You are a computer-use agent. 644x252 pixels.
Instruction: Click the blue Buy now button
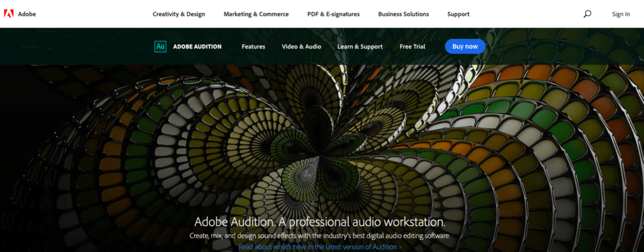coord(465,47)
